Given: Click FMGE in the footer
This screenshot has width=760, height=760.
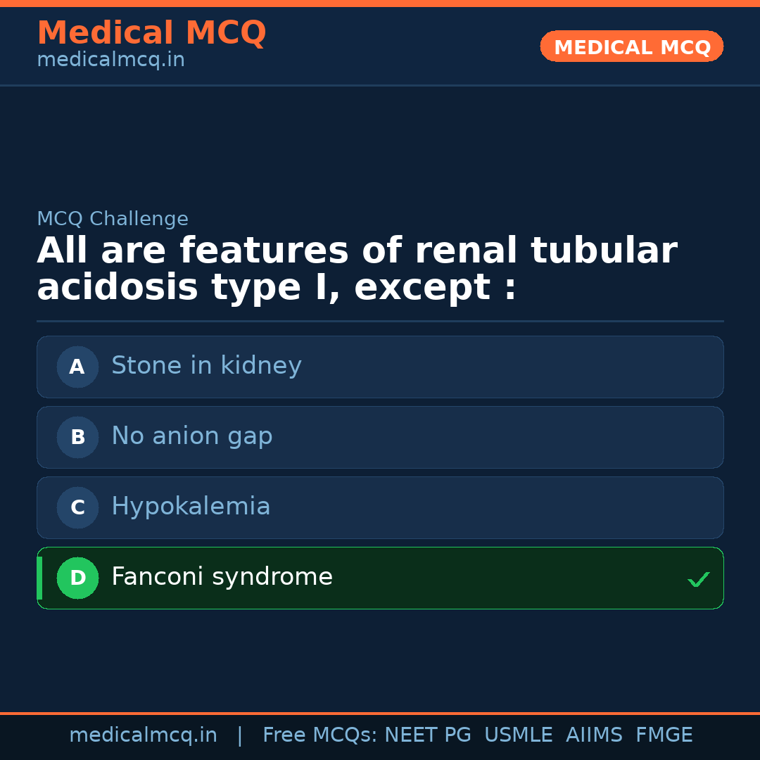Looking at the screenshot, I should coord(664,735).
